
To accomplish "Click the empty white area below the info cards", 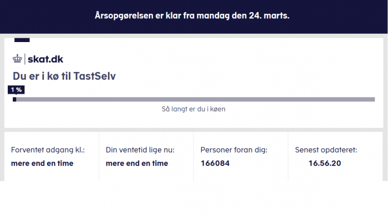I will coord(194,200).
